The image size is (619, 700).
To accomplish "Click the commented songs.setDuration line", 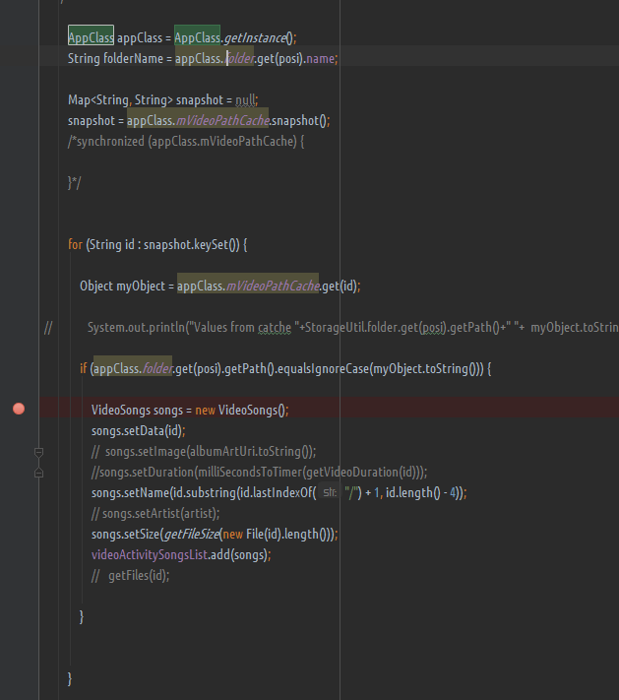I will pyautogui.click(x=259, y=473).
